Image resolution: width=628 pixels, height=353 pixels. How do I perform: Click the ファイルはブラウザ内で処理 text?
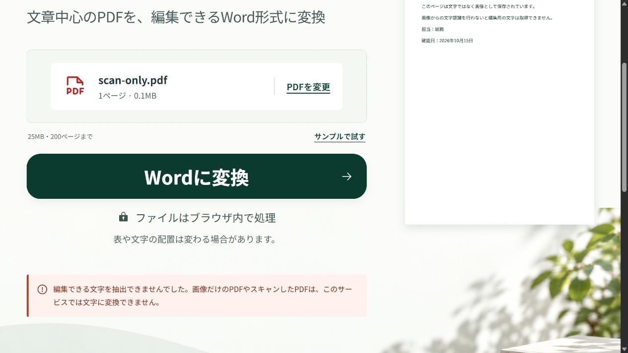click(x=206, y=218)
